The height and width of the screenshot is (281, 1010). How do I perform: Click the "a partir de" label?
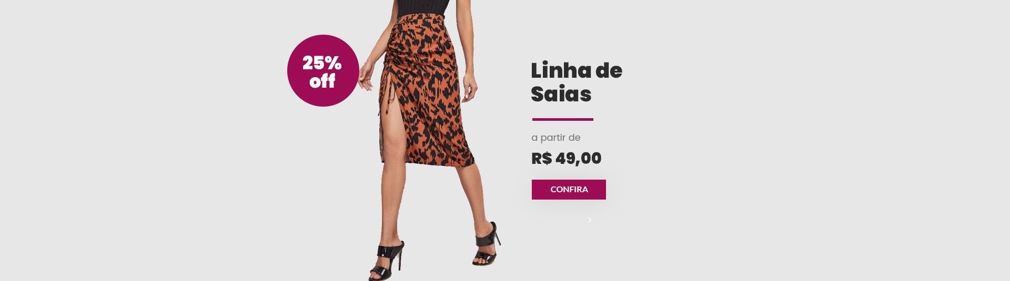[x=556, y=138]
